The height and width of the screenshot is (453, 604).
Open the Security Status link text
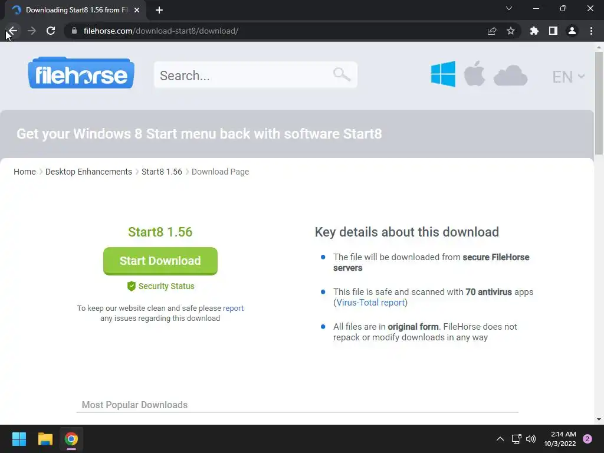[x=166, y=286]
